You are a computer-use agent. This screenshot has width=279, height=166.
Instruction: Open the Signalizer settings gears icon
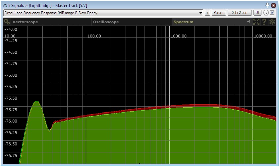tap(7, 22)
